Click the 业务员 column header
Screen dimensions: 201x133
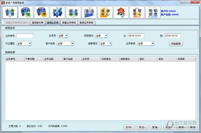pos(91,59)
